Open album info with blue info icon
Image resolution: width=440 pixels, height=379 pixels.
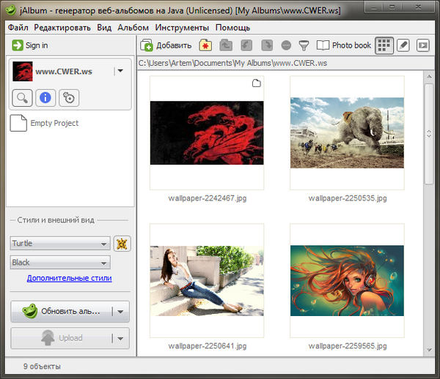(45, 97)
